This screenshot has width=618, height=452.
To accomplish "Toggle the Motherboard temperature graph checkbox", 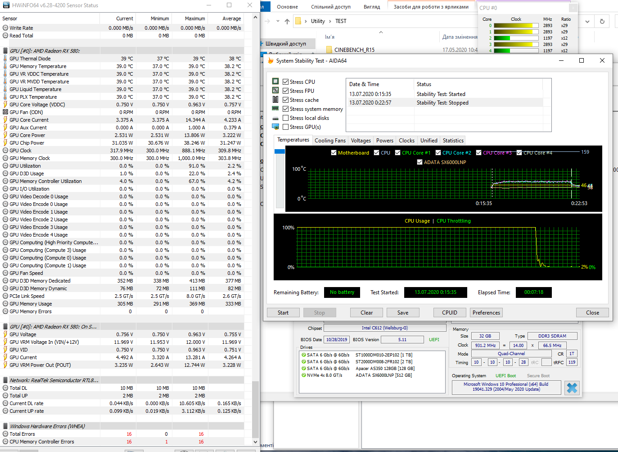I will tap(334, 153).
